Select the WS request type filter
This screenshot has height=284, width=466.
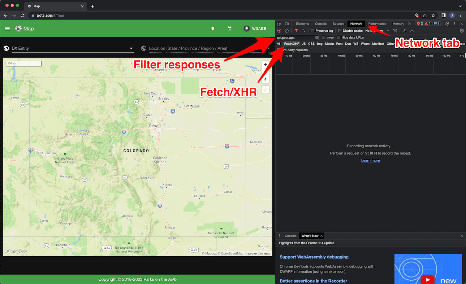pyautogui.click(x=356, y=44)
